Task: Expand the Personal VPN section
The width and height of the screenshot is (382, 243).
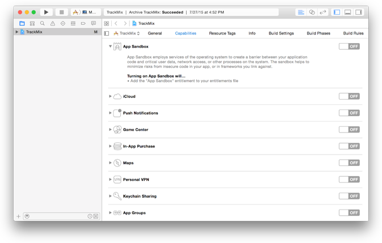Action: (110, 180)
